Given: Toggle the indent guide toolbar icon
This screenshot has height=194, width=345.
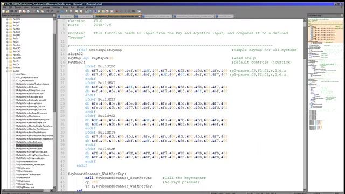Looking at the screenshot, I should point(95,11).
